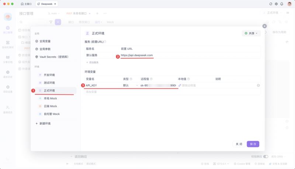Open the 共享 sharing dropdown

click(251, 33)
